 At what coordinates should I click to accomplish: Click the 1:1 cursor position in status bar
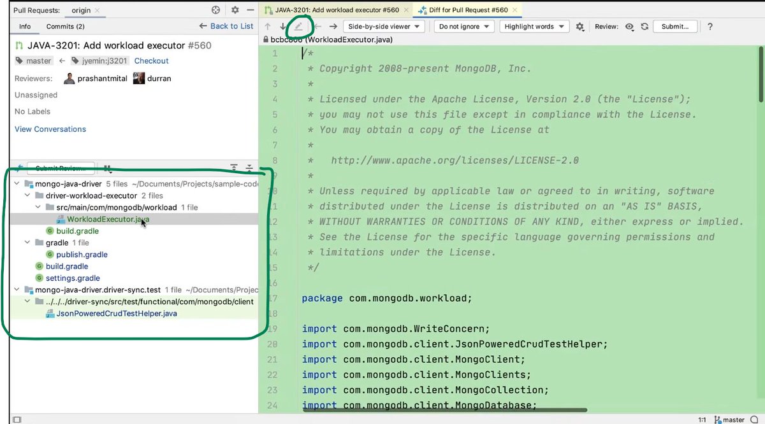pos(702,420)
